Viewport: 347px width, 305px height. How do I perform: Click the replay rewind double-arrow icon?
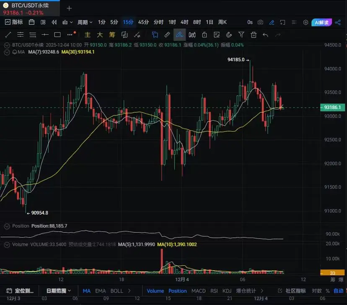tap(54, 22)
